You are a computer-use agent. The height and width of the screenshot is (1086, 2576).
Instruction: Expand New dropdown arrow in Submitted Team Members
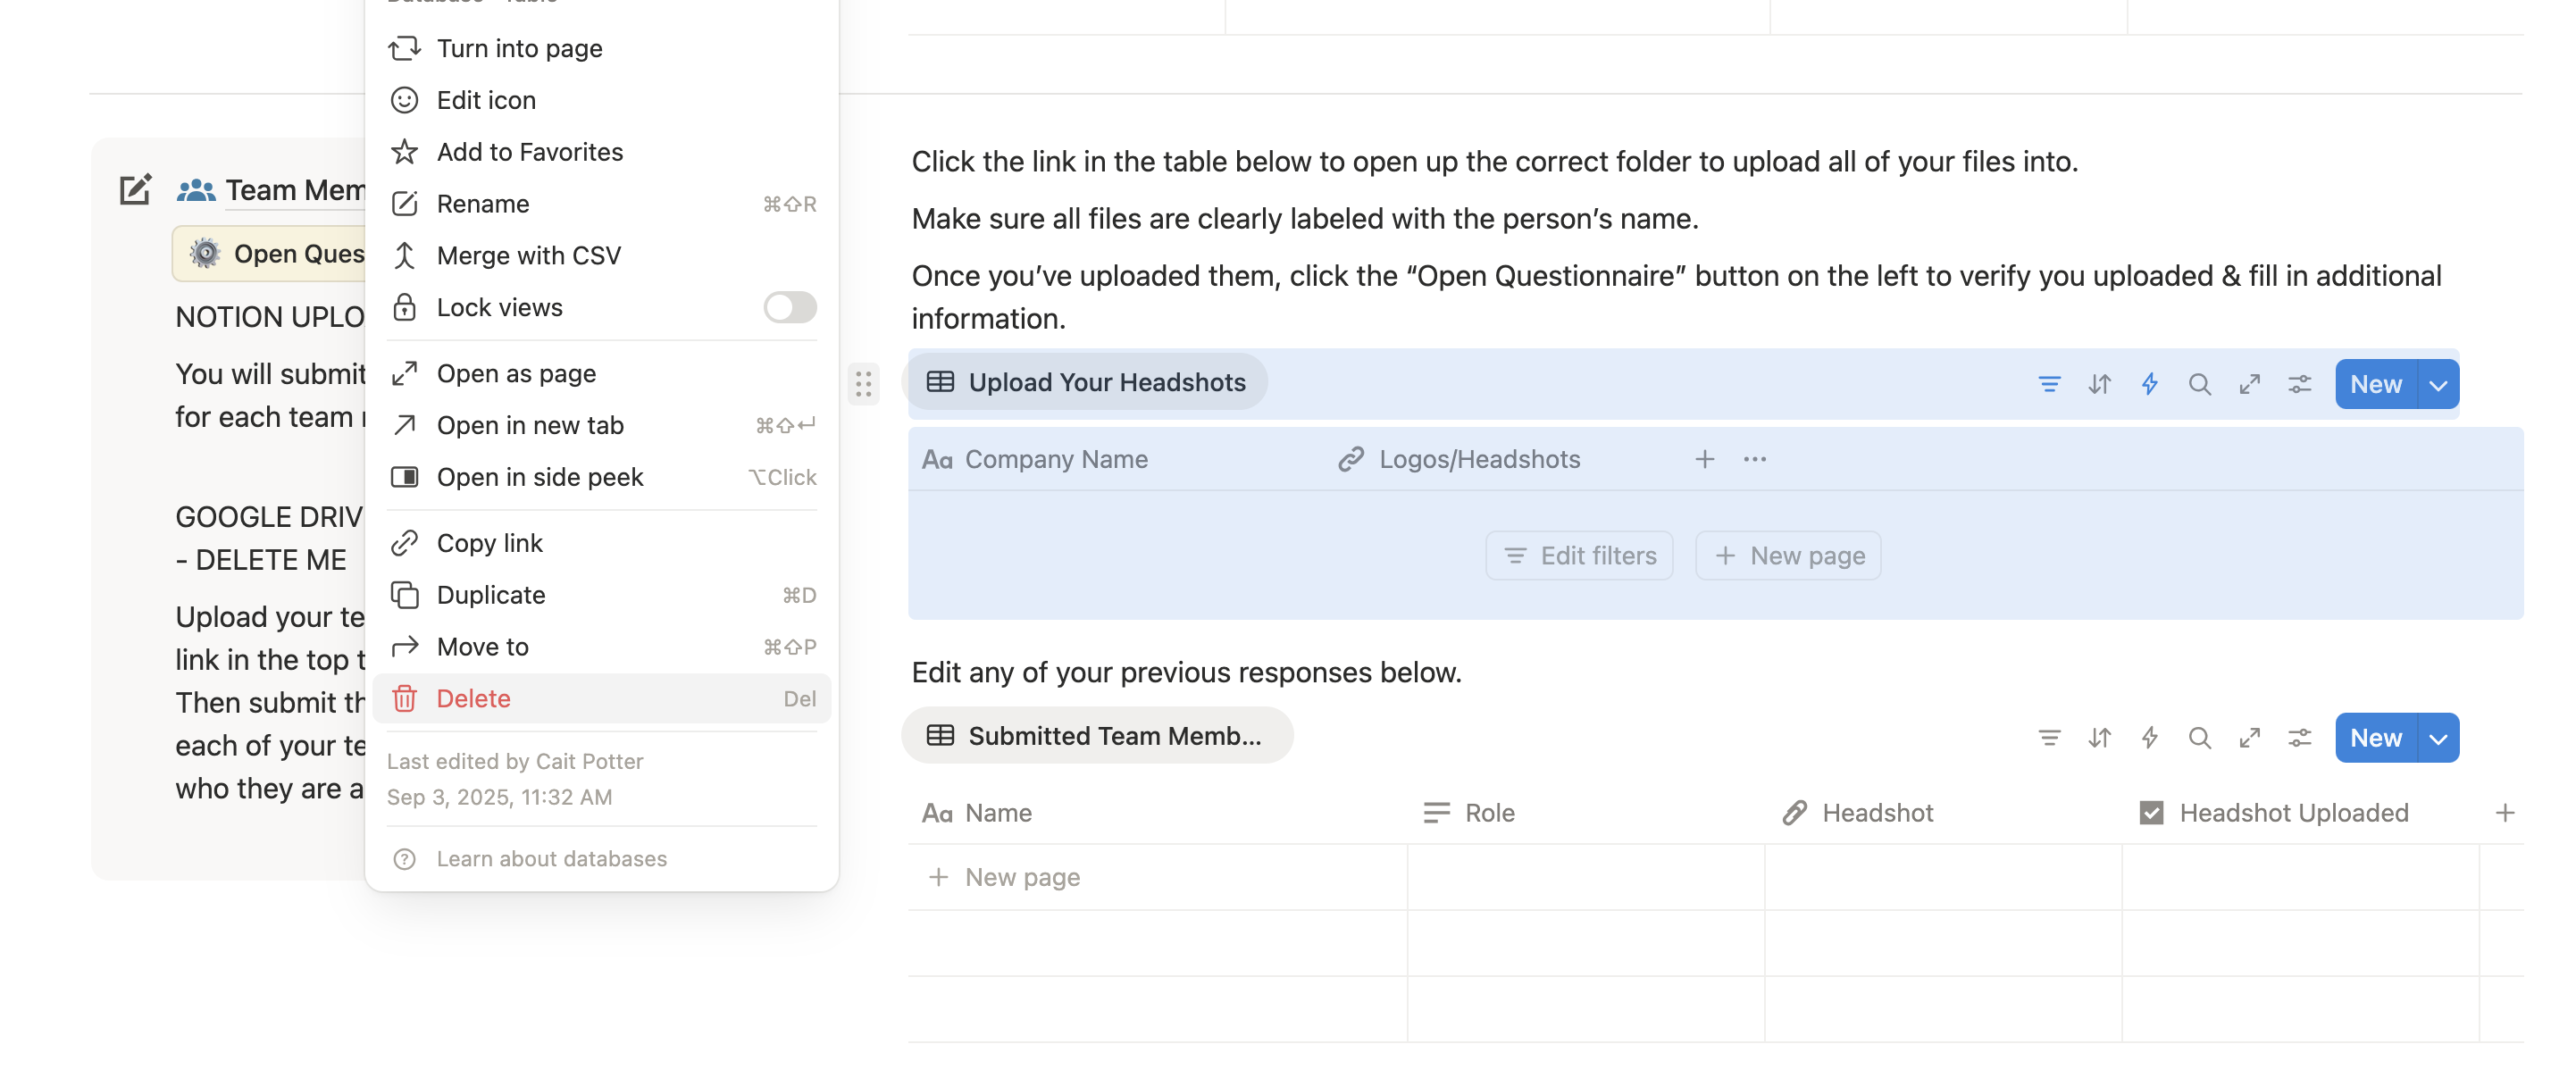pyautogui.click(x=2438, y=739)
